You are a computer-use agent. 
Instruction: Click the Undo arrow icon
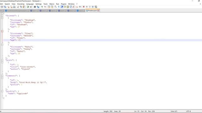28,7
